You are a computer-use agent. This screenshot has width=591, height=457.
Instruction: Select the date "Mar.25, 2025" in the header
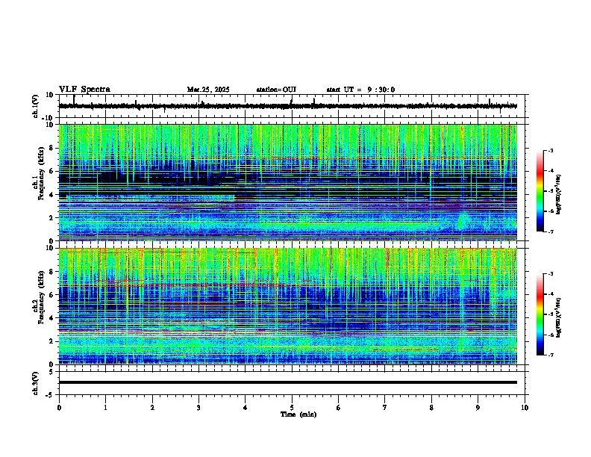pyautogui.click(x=208, y=90)
